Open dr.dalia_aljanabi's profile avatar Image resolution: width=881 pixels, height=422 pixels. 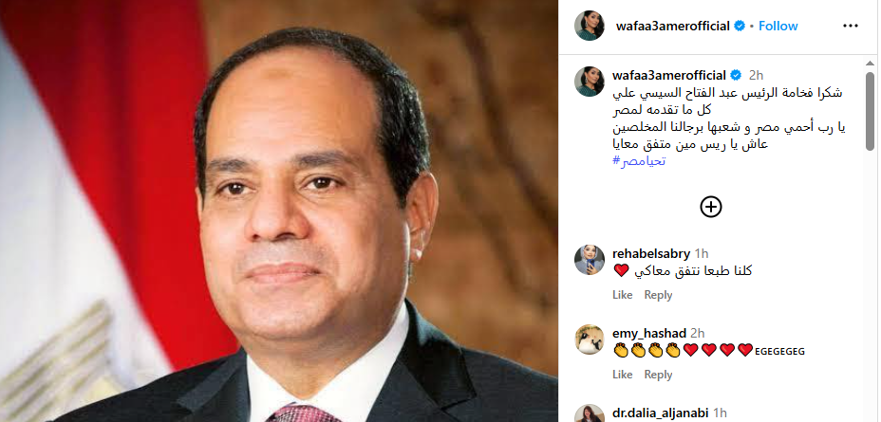tap(590, 414)
